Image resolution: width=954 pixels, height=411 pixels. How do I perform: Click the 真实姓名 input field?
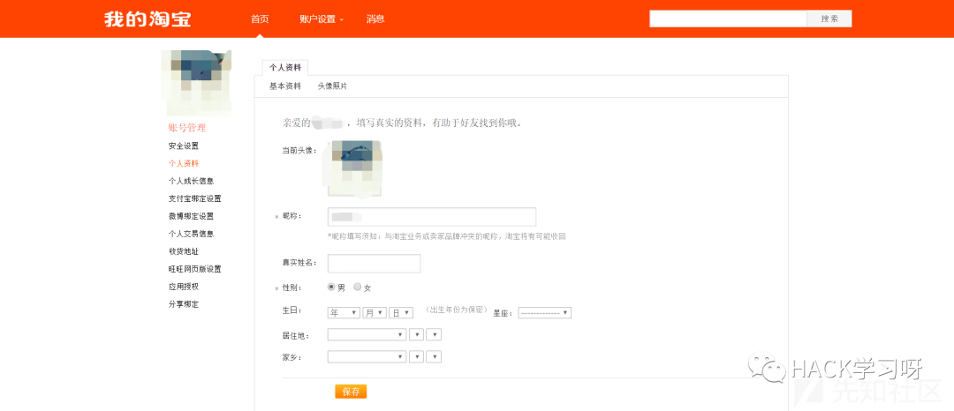point(375,264)
